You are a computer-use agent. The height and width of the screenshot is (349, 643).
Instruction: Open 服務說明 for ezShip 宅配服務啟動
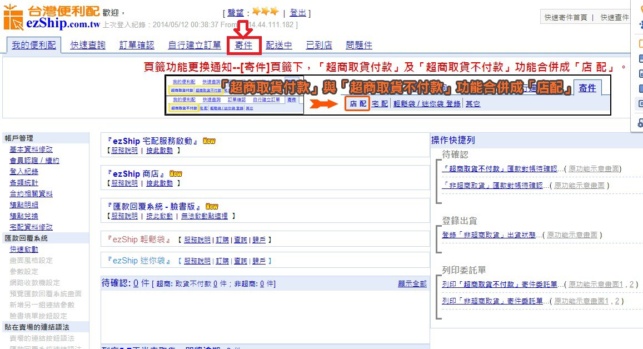(x=124, y=151)
